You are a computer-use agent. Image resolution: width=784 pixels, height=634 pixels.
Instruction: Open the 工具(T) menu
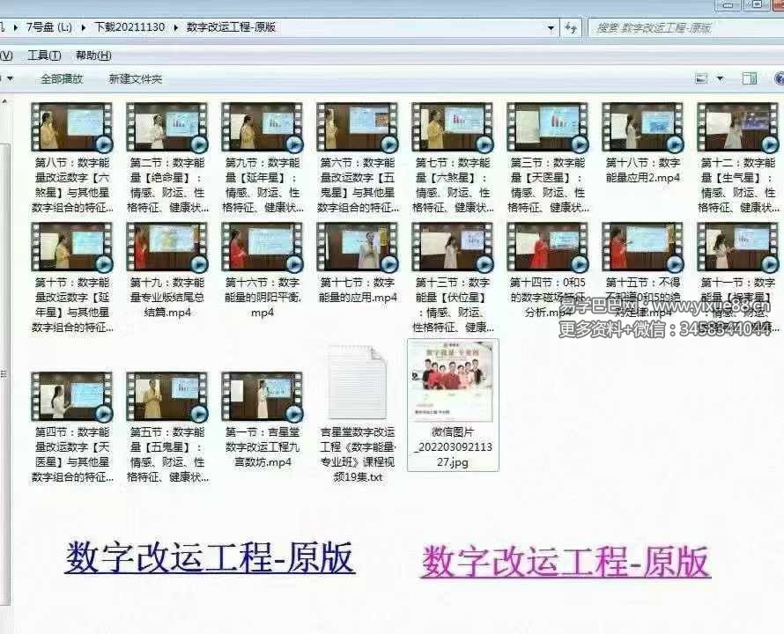coord(44,55)
